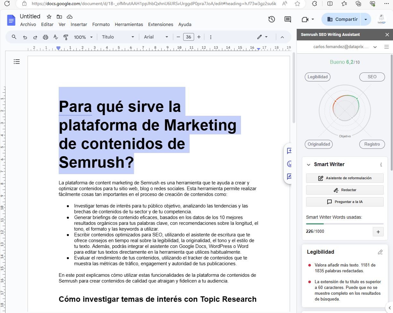The image size is (393, 313).
Task: Toggle the SEO score pill
Action: pyautogui.click(x=372, y=77)
